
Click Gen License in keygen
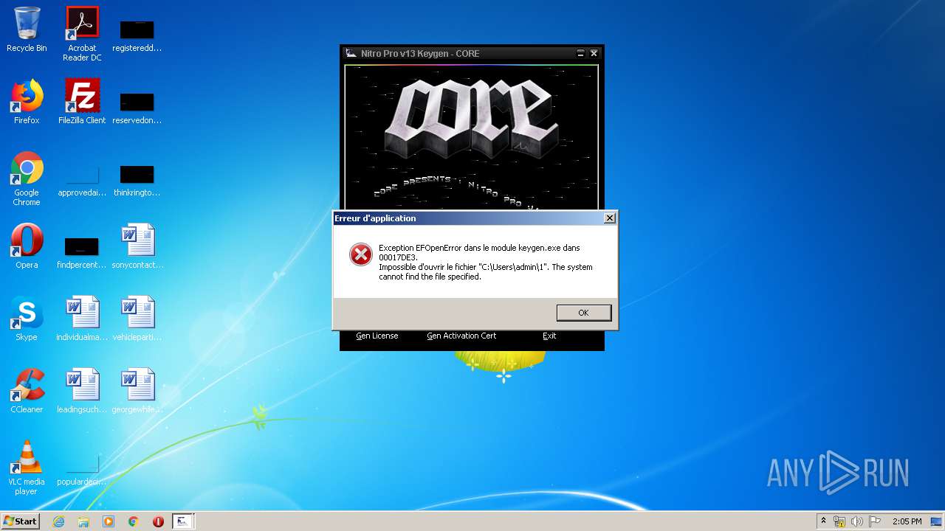tap(377, 336)
